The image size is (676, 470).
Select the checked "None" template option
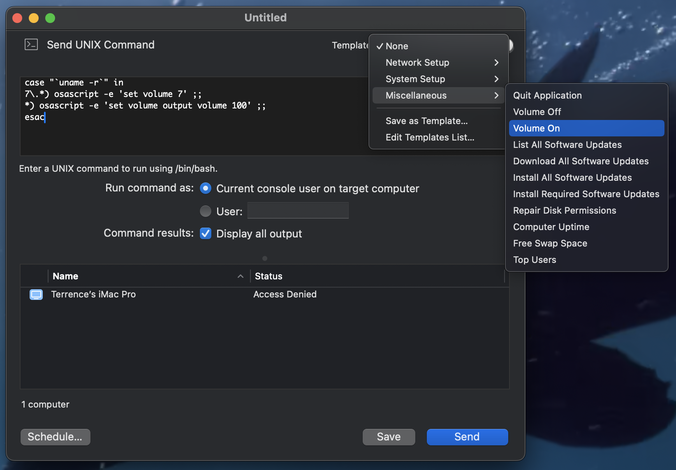(x=397, y=46)
